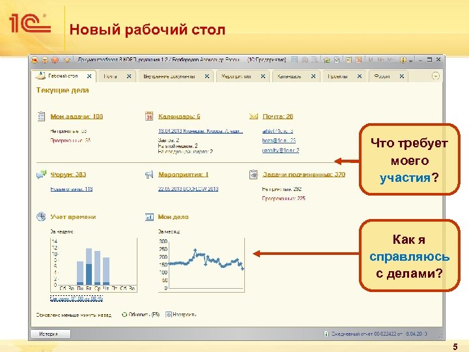
Task: Open the Сегодня 07:00 из 08:45 link
Action: 77,299
